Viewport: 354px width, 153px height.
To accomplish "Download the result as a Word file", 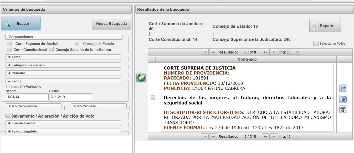I will coord(343,99).
